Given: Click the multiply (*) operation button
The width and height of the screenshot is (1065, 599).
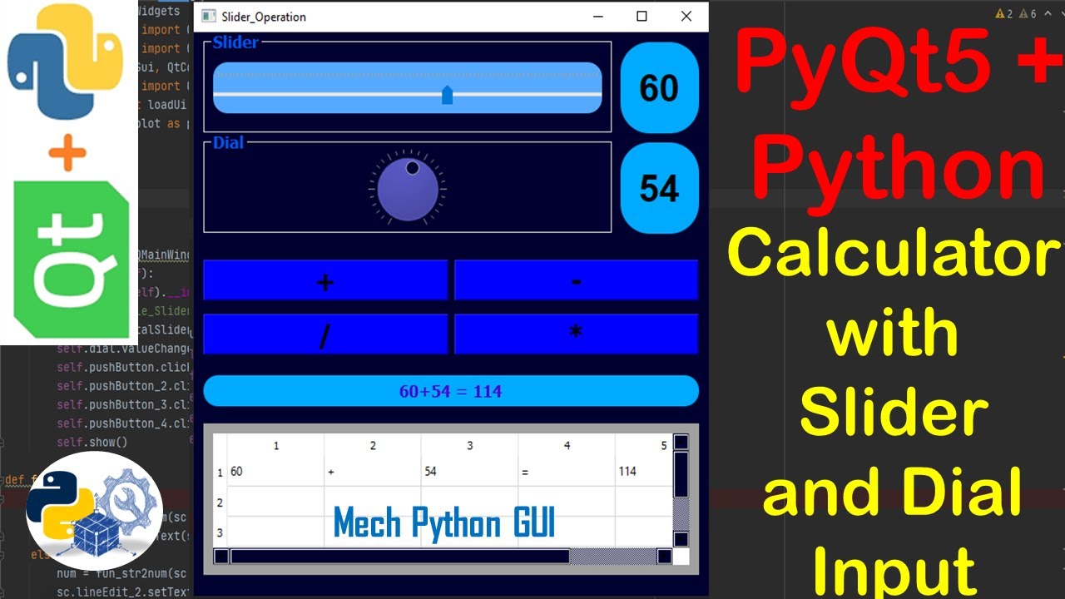Looking at the screenshot, I should (576, 334).
